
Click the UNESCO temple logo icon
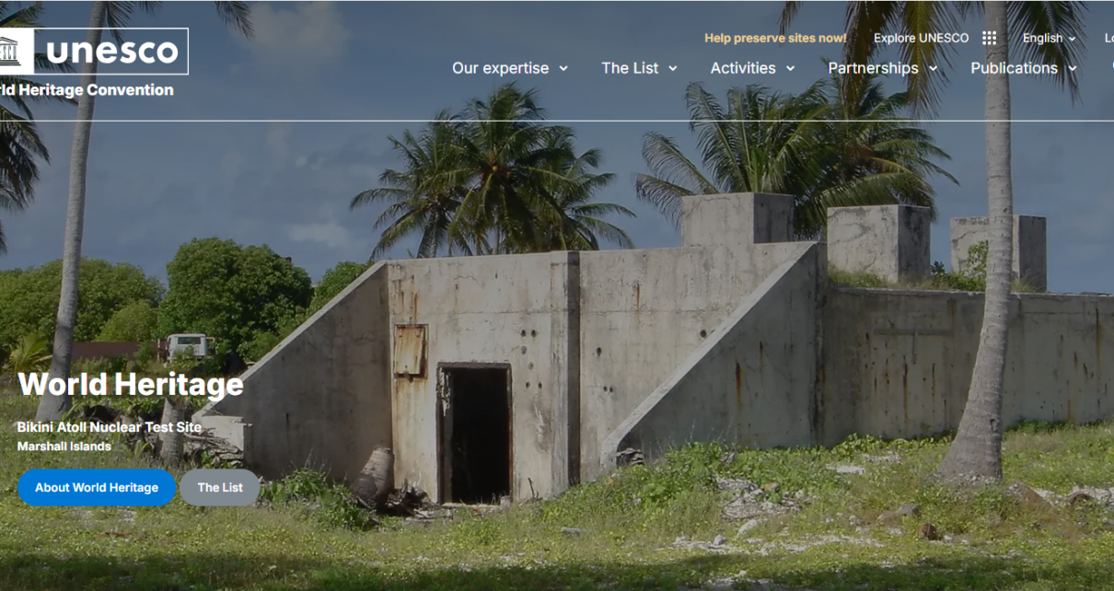(x=11, y=51)
